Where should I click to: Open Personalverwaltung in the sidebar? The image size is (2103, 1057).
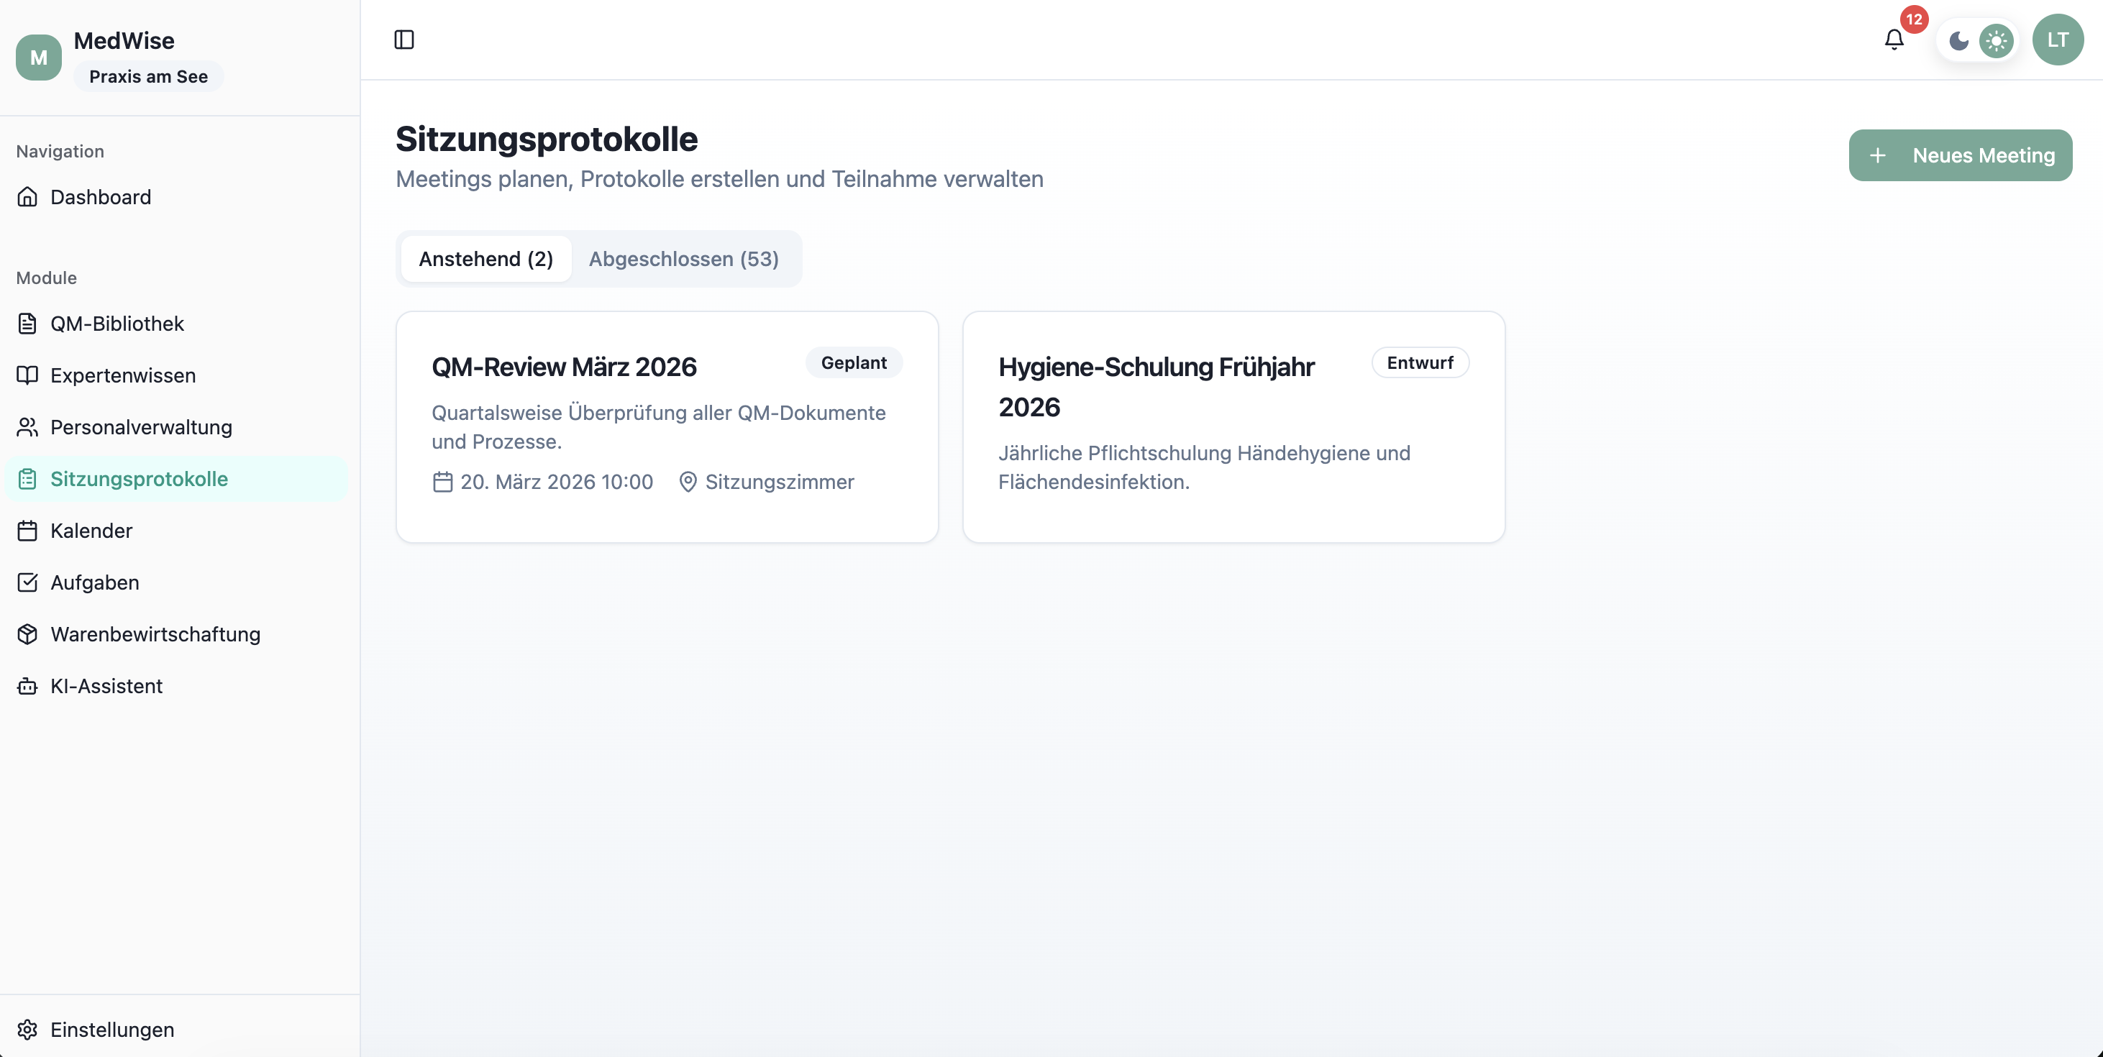tap(140, 427)
